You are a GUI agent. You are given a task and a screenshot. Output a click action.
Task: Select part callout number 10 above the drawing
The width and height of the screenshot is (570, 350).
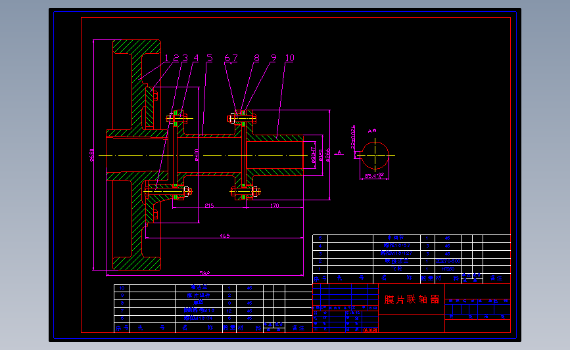click(x=290, y=58)
